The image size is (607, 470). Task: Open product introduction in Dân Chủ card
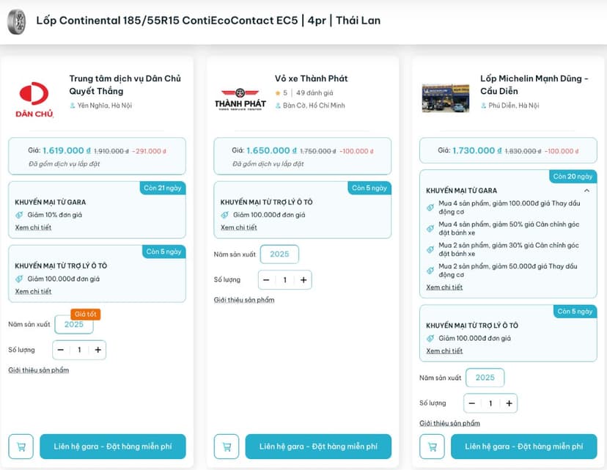pos(38,370)
